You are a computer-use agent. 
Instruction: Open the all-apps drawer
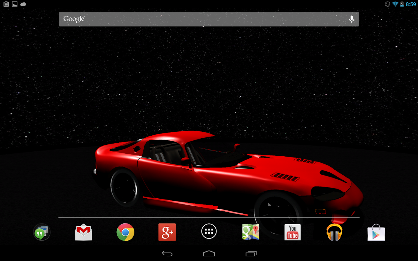(x=209, y=231)
